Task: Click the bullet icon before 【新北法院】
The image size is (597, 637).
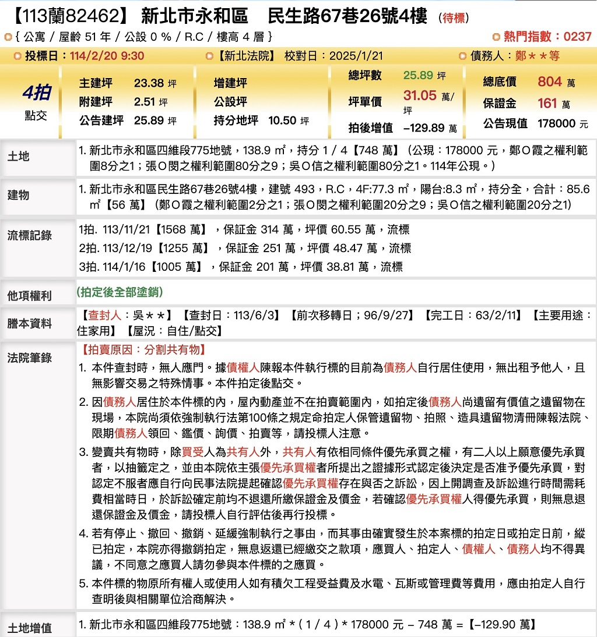Action: [210, 56]
